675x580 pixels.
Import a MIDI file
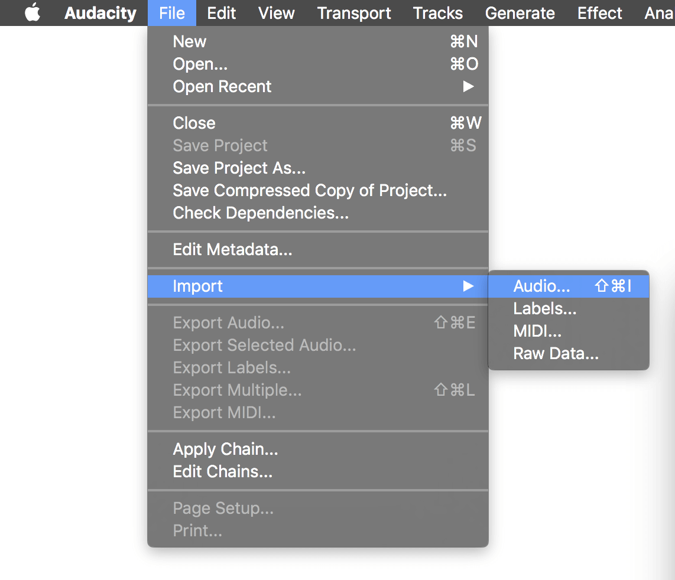click(x=537, y=331)
